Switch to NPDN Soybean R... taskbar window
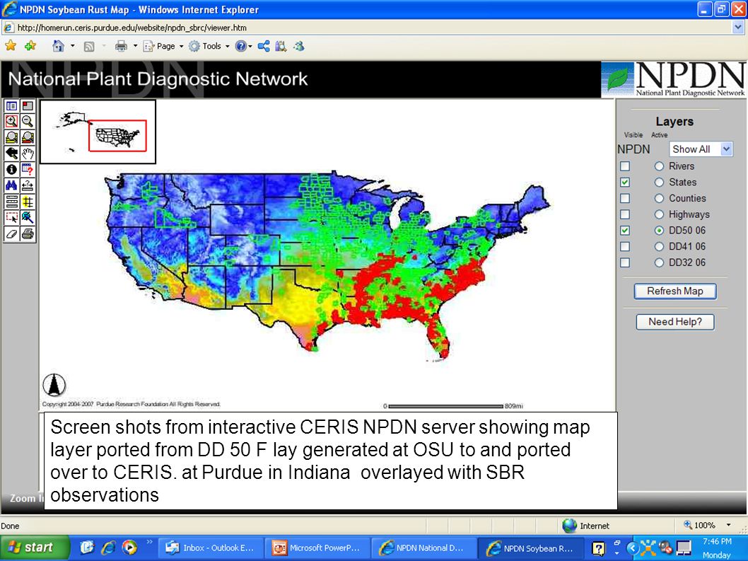Viewport: 748px width, 561px height. point(530,548)
